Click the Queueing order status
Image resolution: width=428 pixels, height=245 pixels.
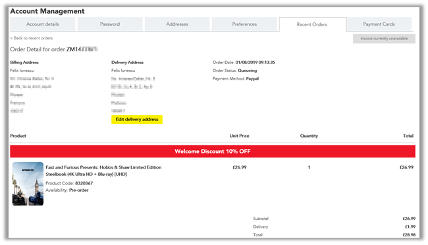click(x=248, y=70)
